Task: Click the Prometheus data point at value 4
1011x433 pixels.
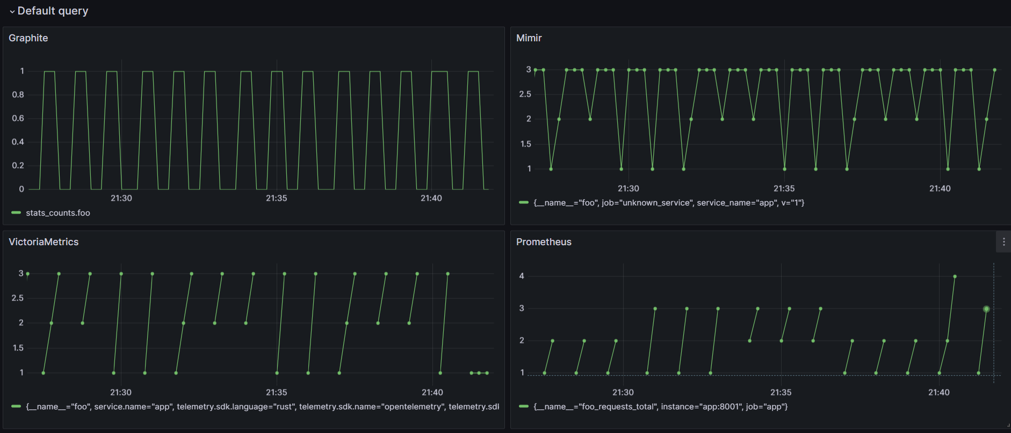Action: (955, 277)
